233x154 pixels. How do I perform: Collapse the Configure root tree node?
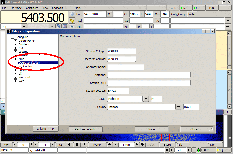[13, 37]
